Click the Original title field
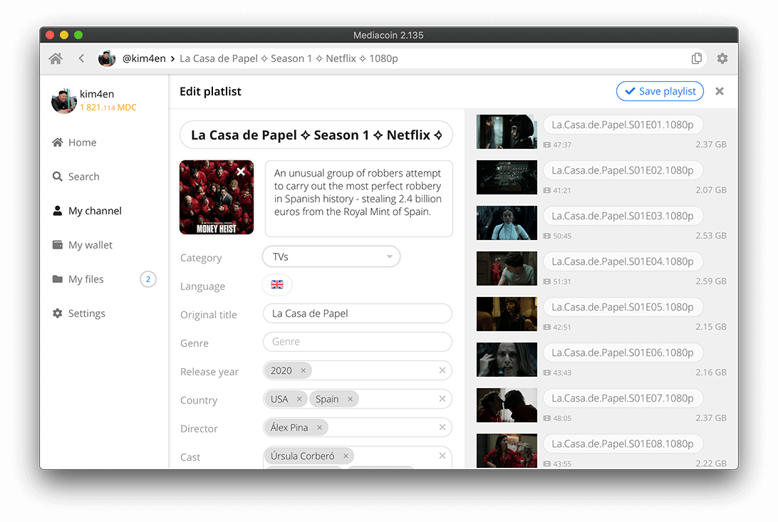This screenshot has height=522, width=778. click(357, 314)
